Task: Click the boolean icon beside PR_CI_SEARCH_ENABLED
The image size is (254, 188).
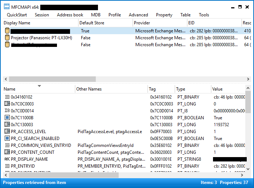Action: tap(7, 138)
